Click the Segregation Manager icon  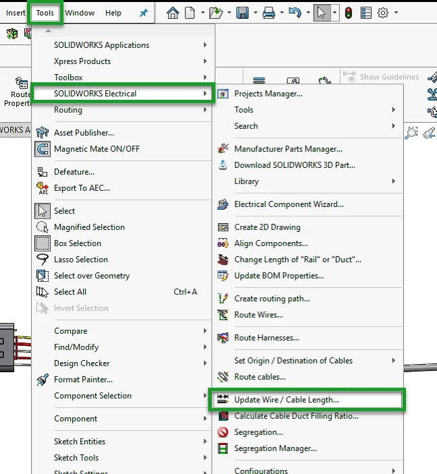[223, 448]
